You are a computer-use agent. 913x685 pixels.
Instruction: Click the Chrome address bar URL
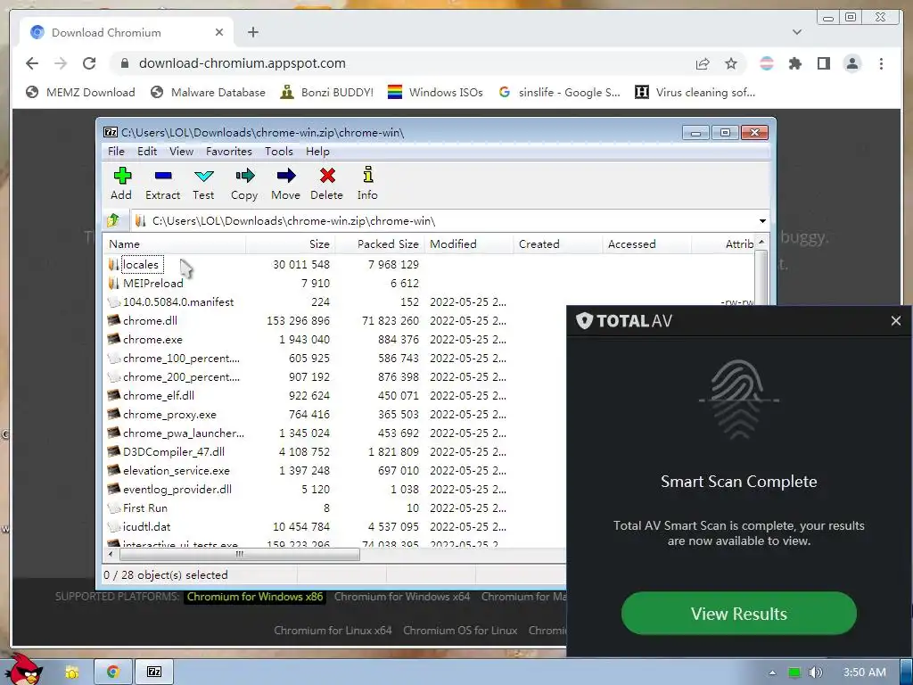[x=242, y=63]
